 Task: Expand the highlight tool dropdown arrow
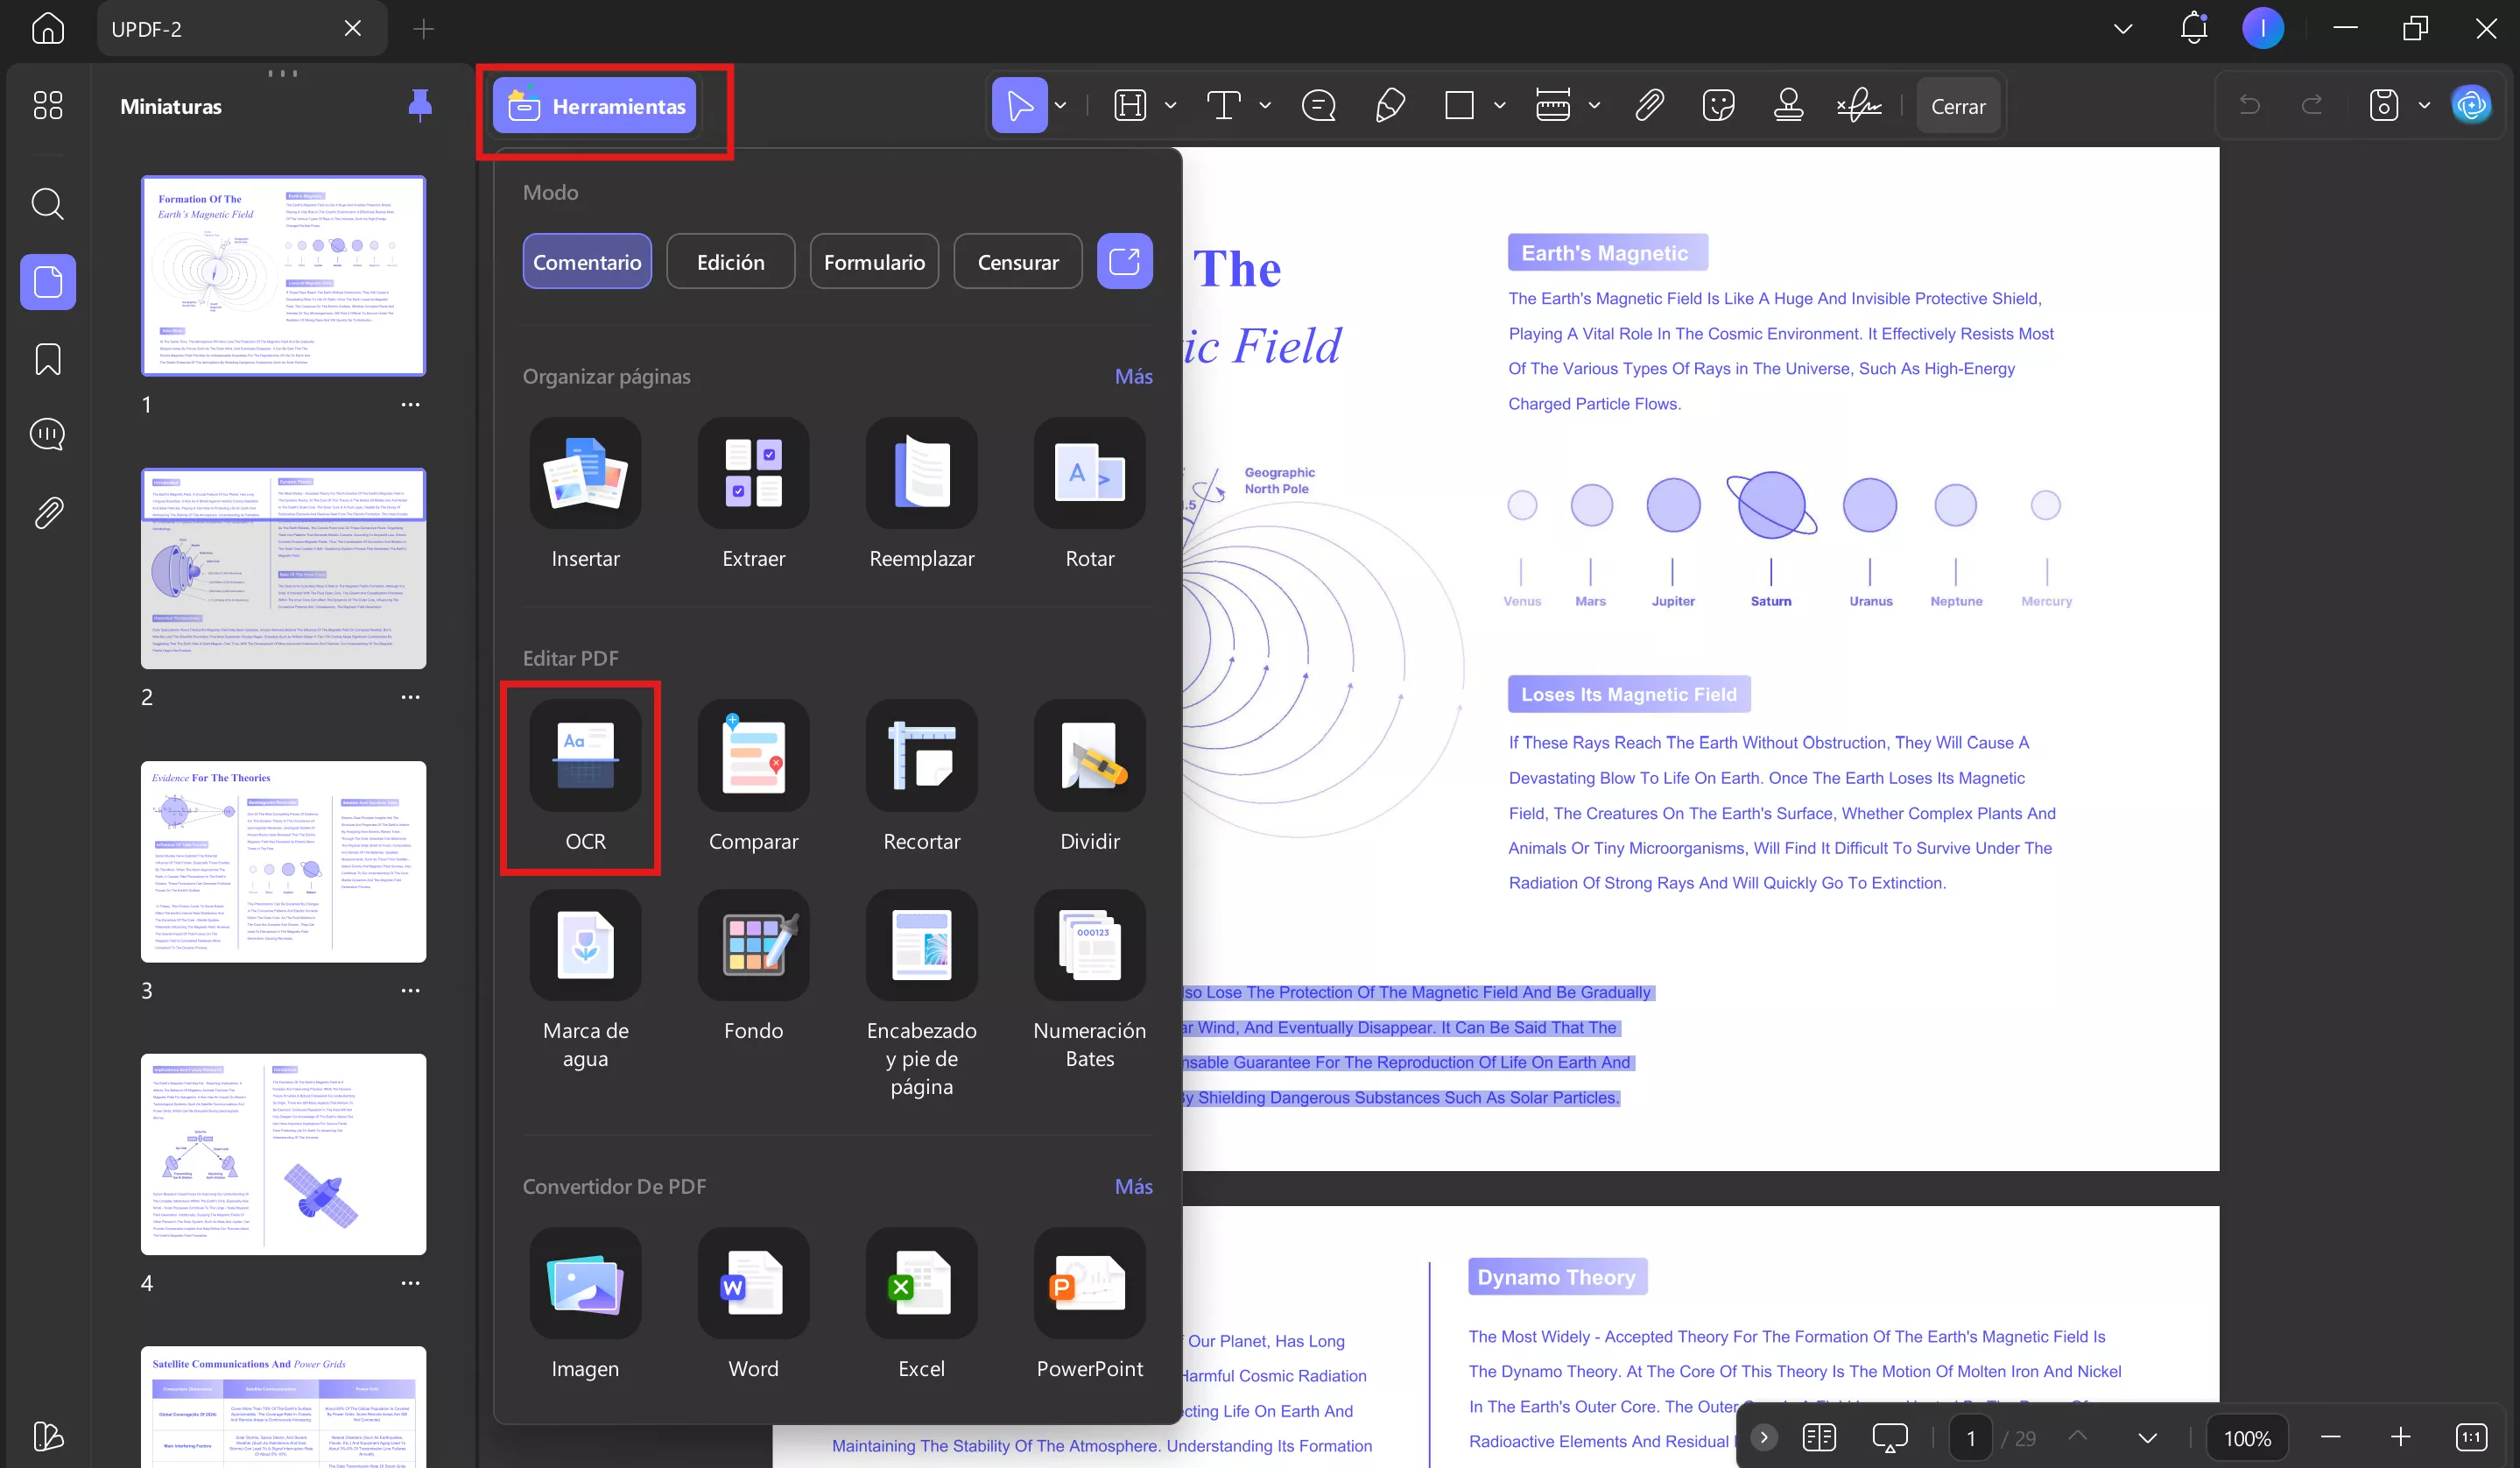click(1170, 105)
